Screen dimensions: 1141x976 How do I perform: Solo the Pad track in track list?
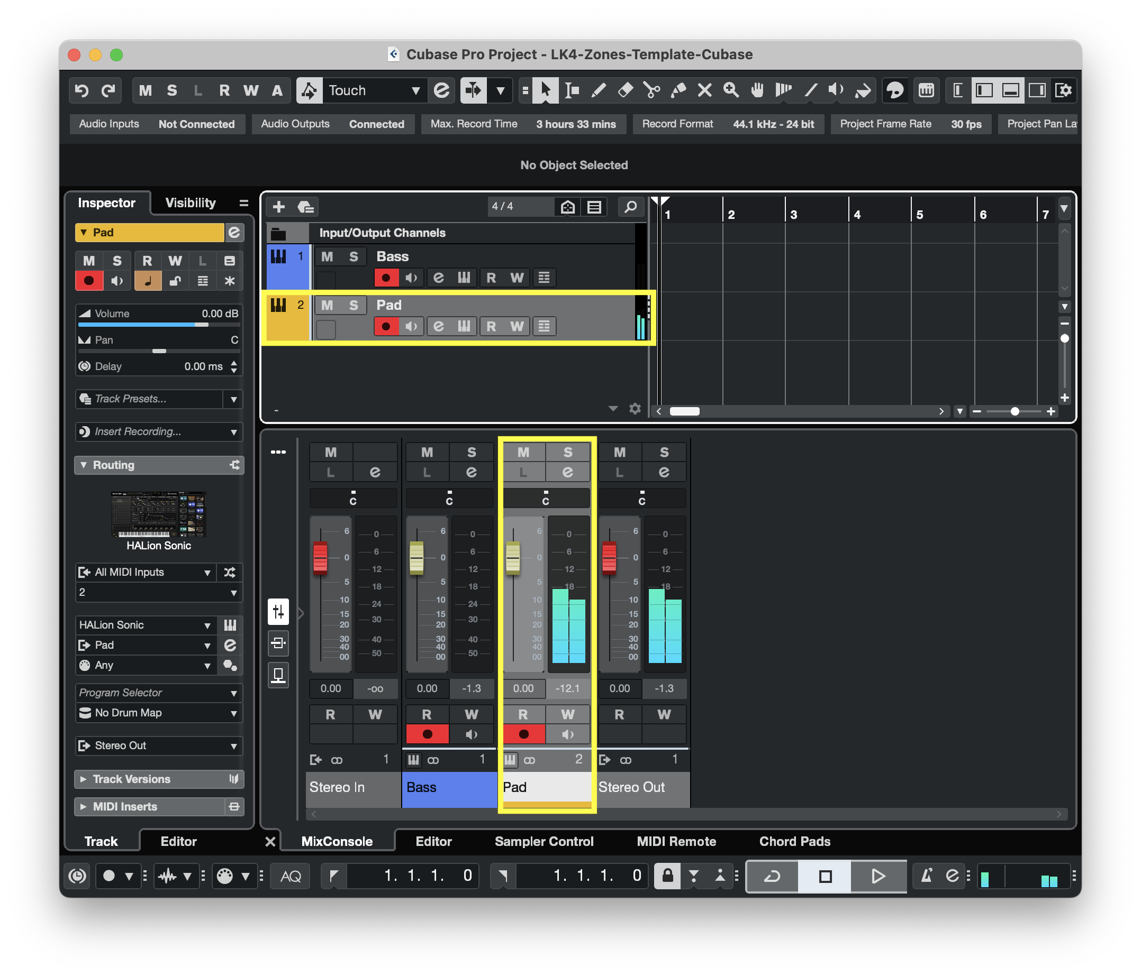[354, 305]
